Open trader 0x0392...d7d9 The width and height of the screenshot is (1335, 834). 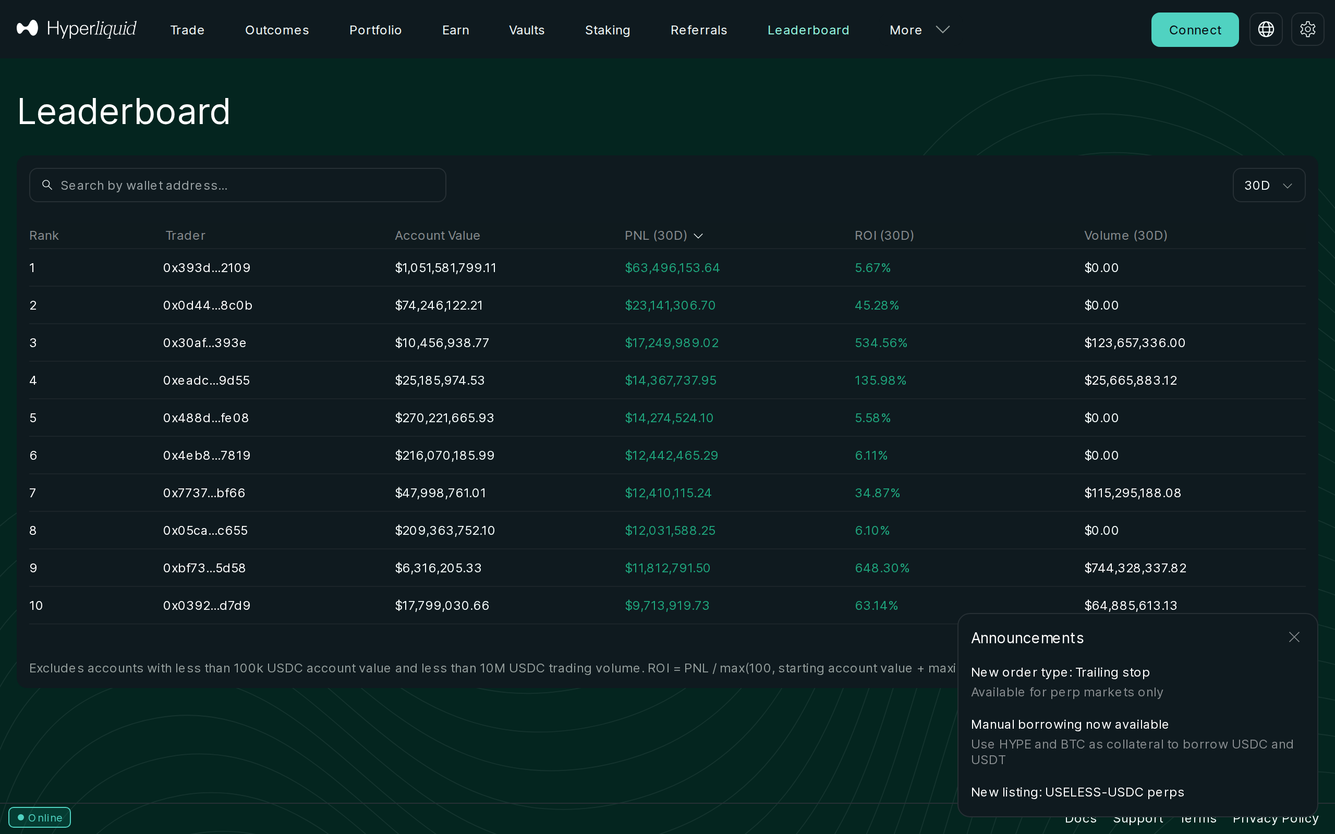click(207, 605)
